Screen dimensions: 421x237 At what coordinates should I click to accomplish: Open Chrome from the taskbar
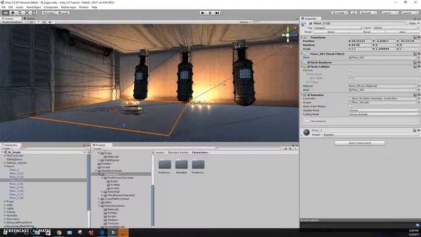(x=59, y=232)
